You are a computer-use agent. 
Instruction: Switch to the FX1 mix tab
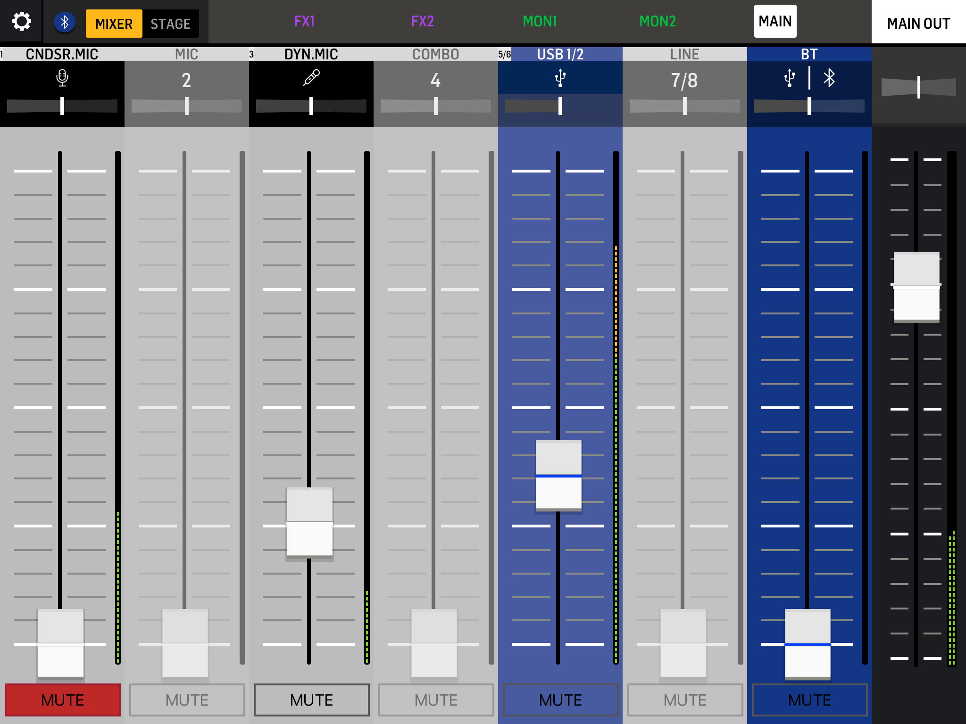(x=304, y=22)
